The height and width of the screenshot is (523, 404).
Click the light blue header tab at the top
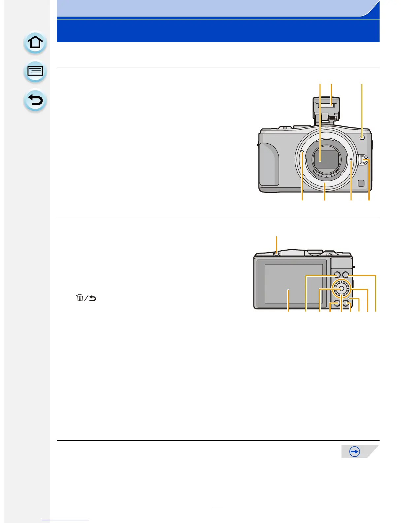pyautogui.click(x=218, y=8)
